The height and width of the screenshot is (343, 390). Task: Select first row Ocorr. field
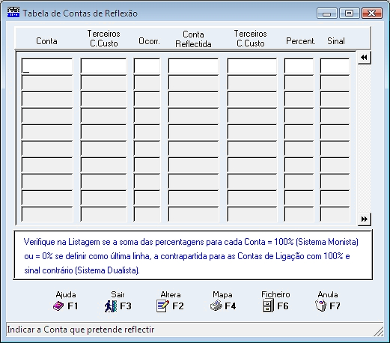coord(147,66)
